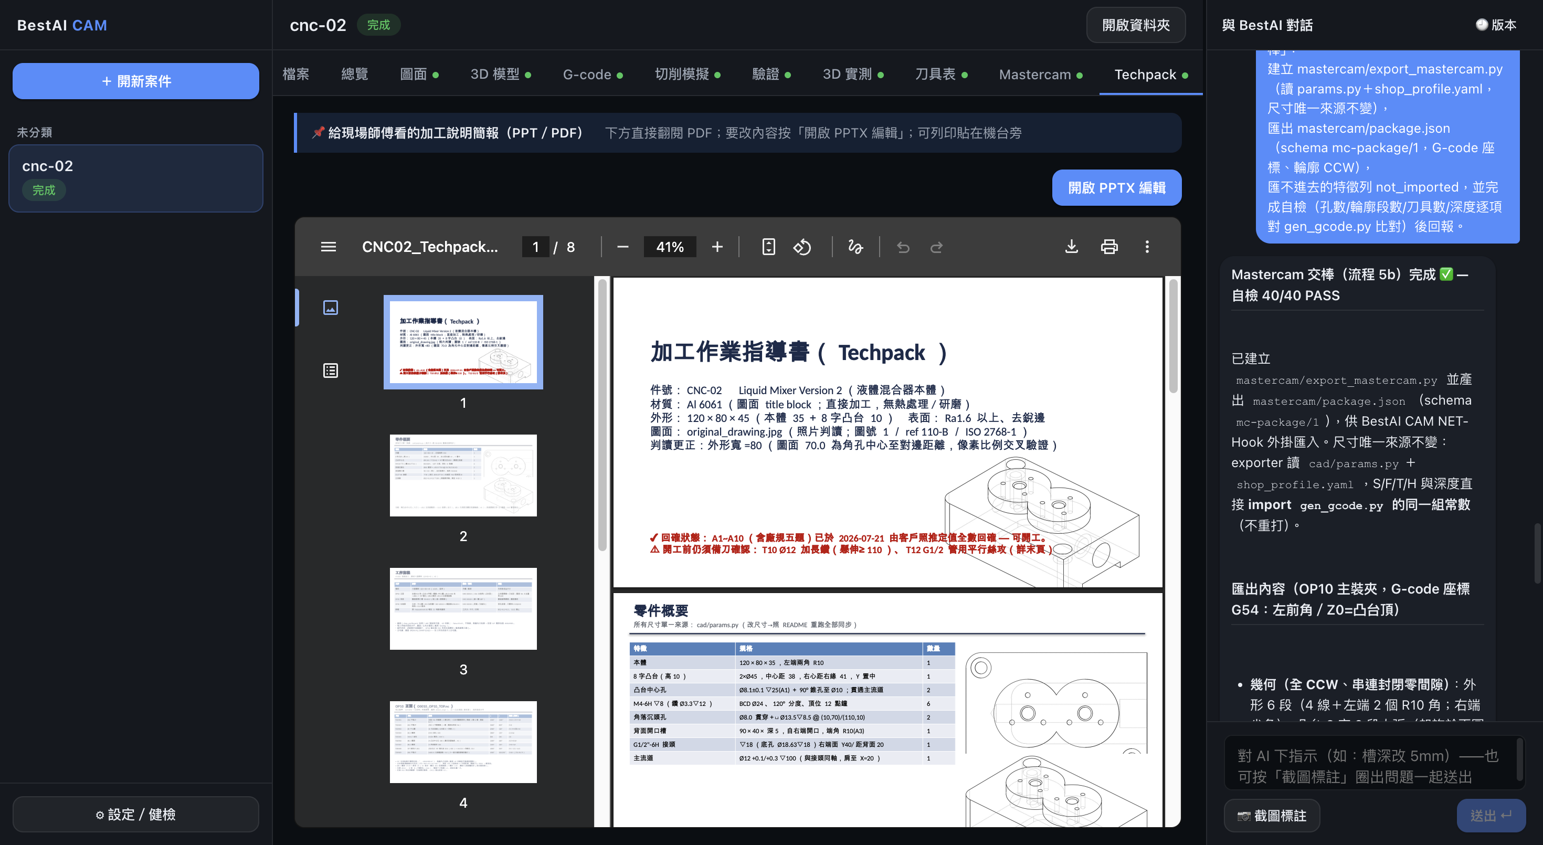Switch to the 3D 實測 tab
This screenshot has height=845, width=1543.
pyautogui.click(x=853, y=74)
